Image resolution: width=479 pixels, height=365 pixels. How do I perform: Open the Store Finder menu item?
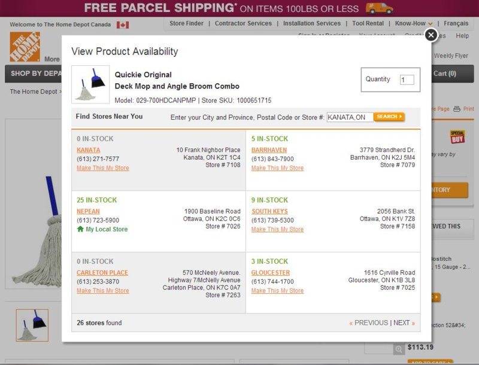coord(186,23)
